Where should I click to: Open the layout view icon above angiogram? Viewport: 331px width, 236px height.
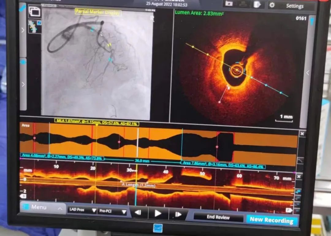click(34, 12)
